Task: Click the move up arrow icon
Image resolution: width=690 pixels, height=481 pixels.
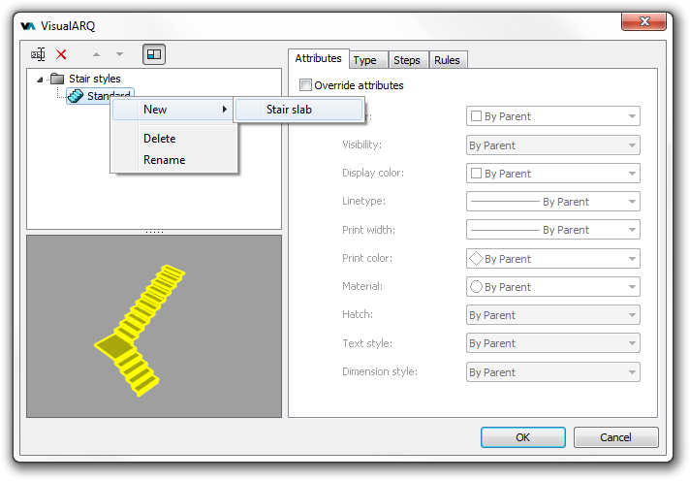Action: pyautogui.click(x=97, y=55)
